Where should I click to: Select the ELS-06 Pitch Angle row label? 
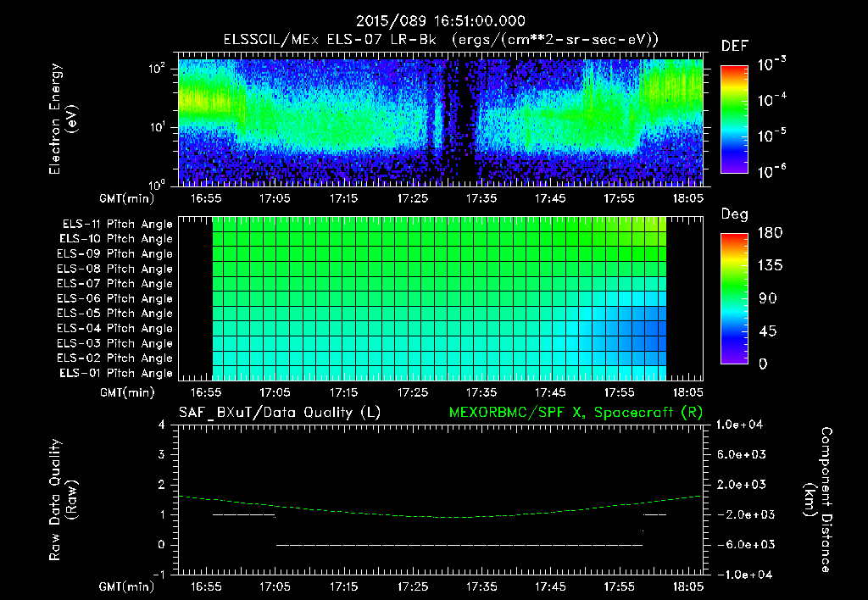pyautogui.click(x=115, y=298)
